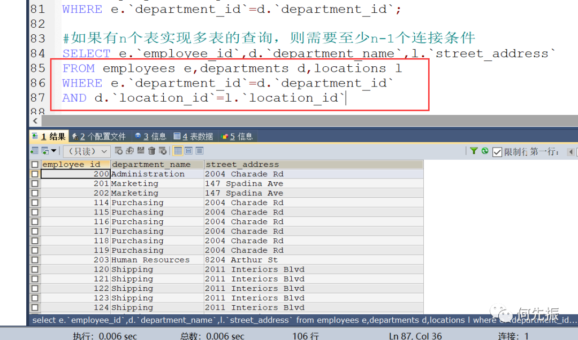Click the WHERE clause on line 86
Viewport: 578px width, 340px height.
[x=228, y=83]
